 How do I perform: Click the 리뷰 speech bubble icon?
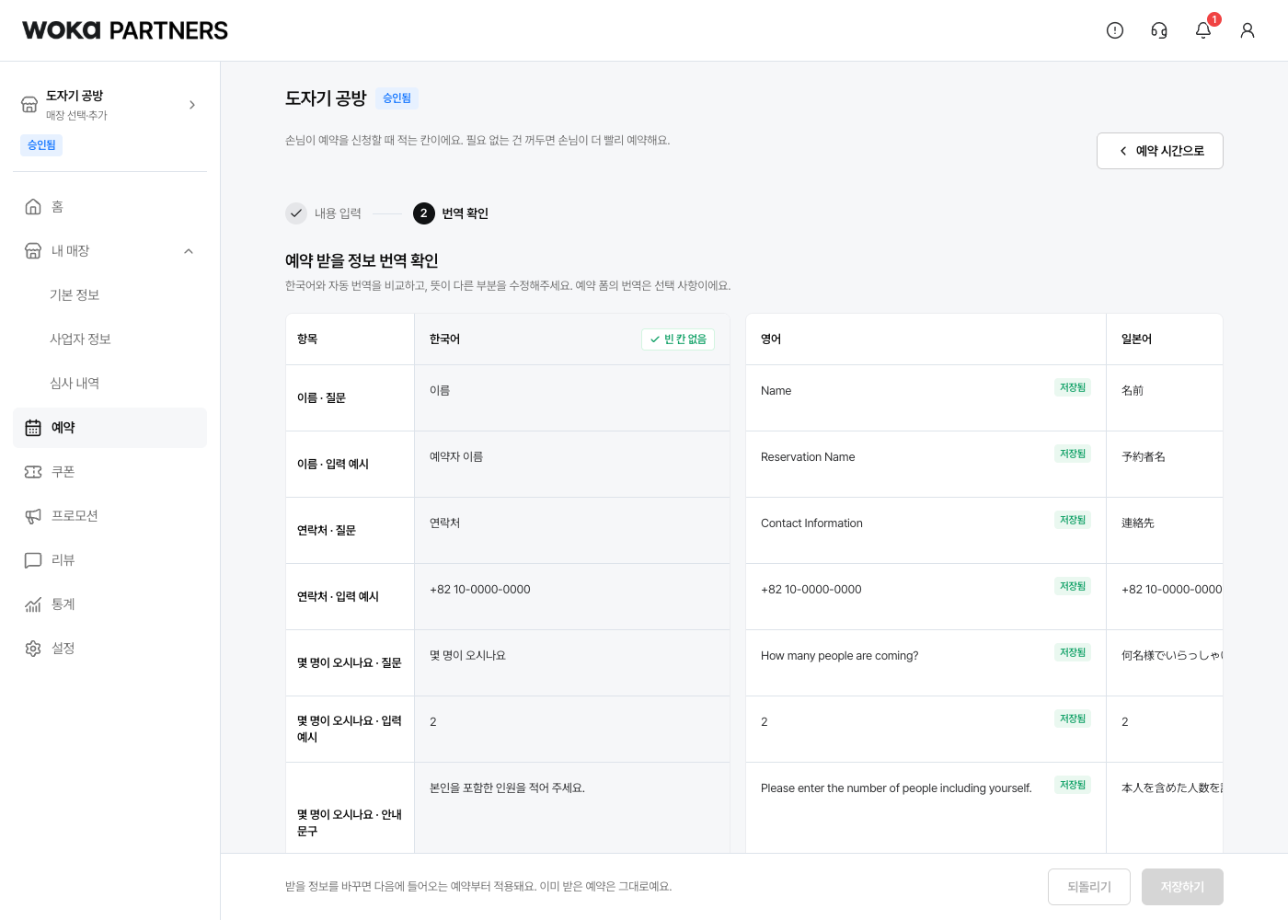[x=33, y=560]
